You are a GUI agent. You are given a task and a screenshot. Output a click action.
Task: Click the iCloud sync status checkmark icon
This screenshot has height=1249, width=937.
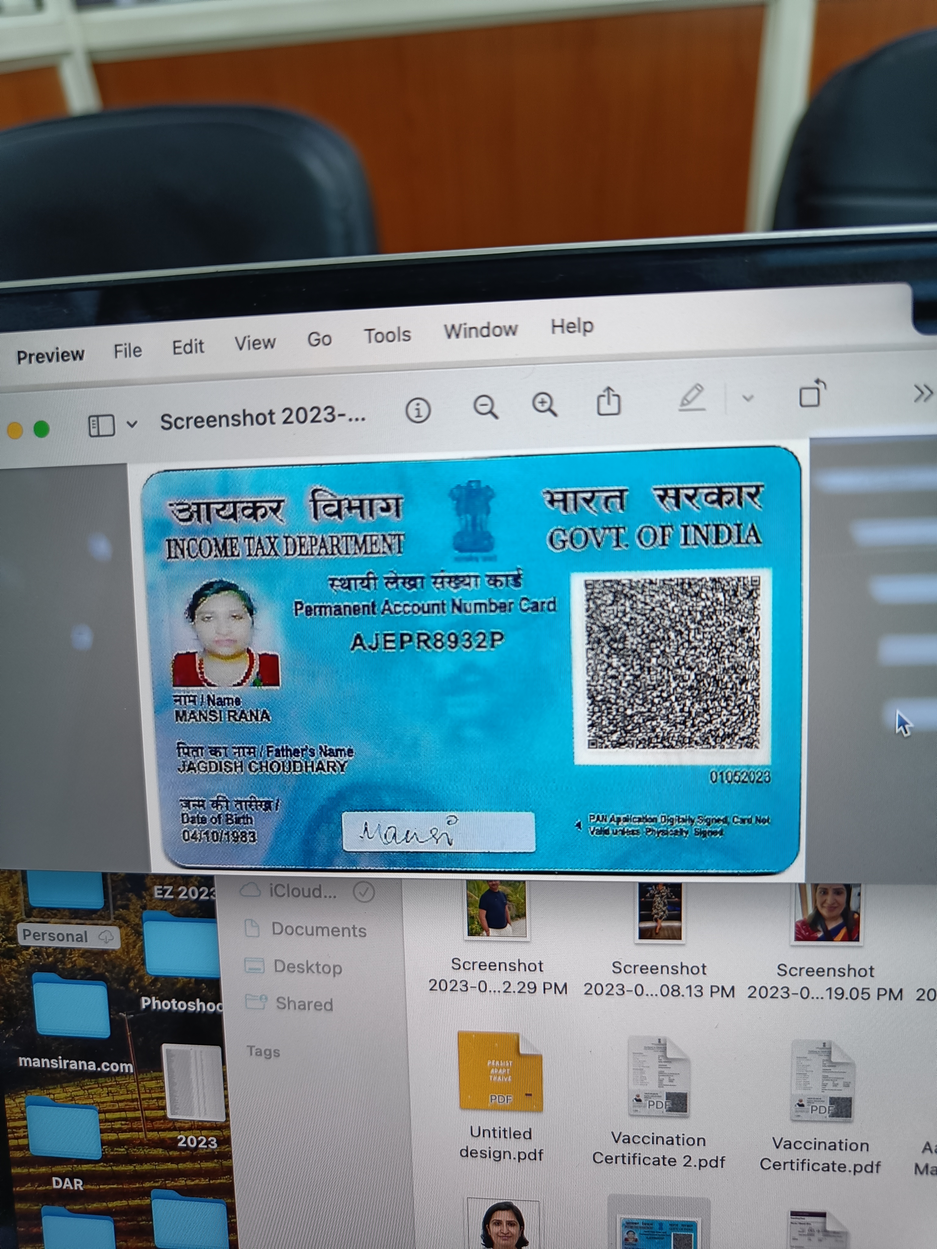click(364, 892)
